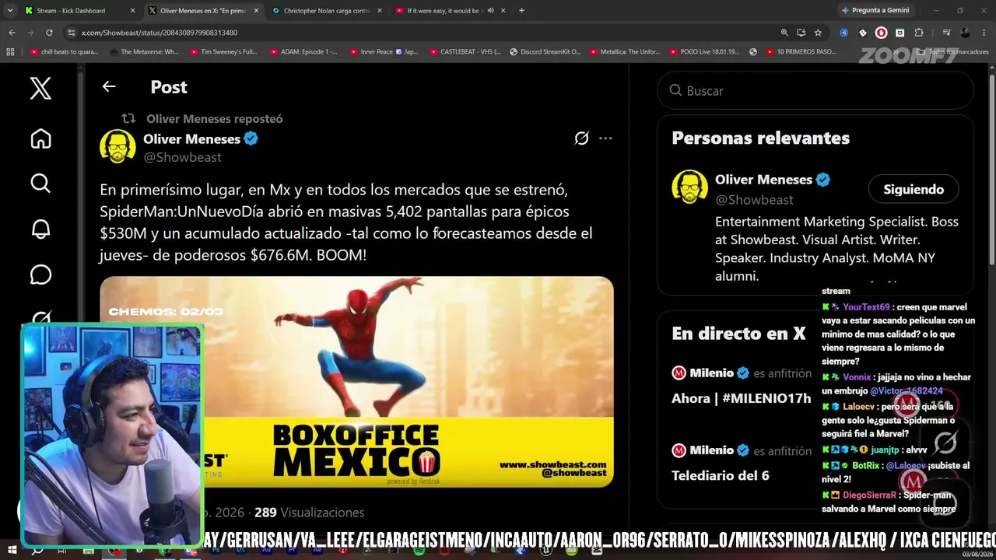Go to the X home logo
Image resolution: width=996 pixels, height=560 pixels.
40,88
